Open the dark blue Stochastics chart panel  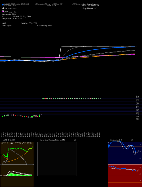[125, 153]
